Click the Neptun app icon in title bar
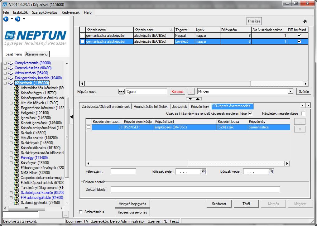The width and height of the screenshot is (317, 226). (5, 4)
